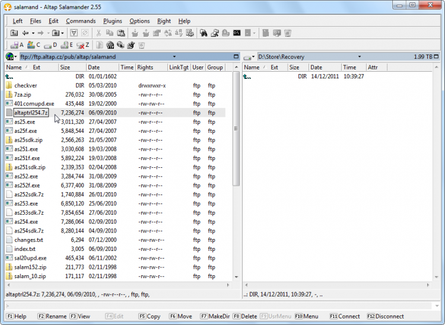Open the Right menu
This screenshot has height=325, width=445.
pyautogui.click(x=164, y=21)
